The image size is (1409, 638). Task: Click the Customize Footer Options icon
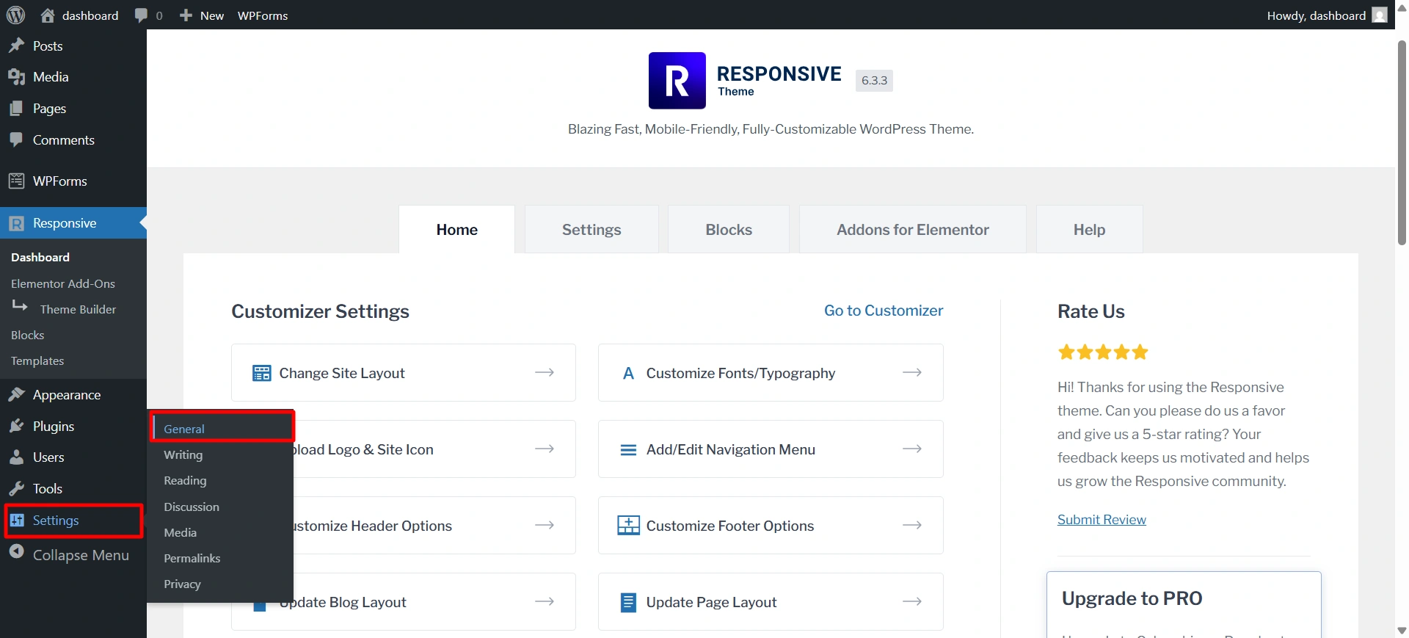click(629, 525)
